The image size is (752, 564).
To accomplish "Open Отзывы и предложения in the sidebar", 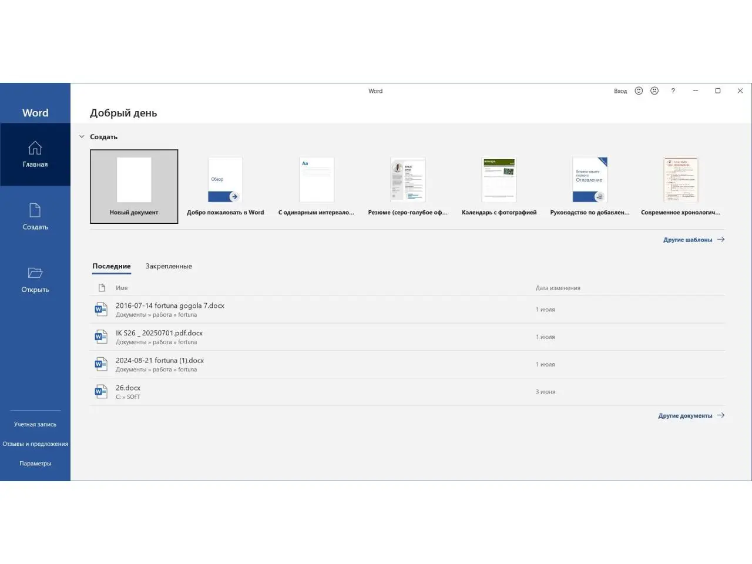I will pyautogui.click(x=35, y=444).
